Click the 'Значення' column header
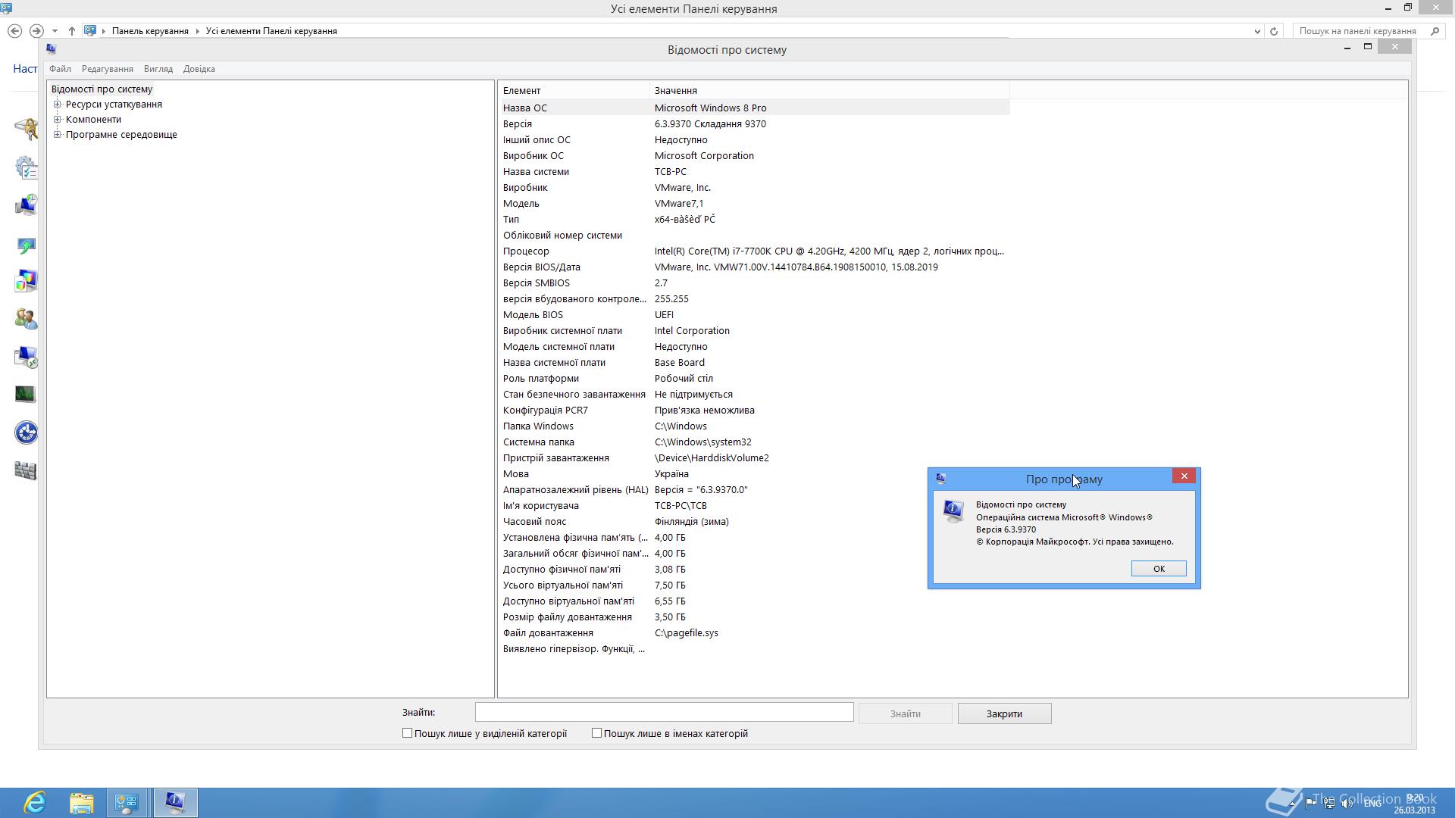Image resolution: width=1455 pixels, height=818 pixels. (830, 90)
